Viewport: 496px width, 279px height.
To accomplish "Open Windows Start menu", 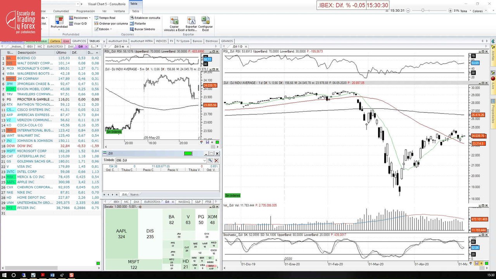I will (x=3, y=275).
